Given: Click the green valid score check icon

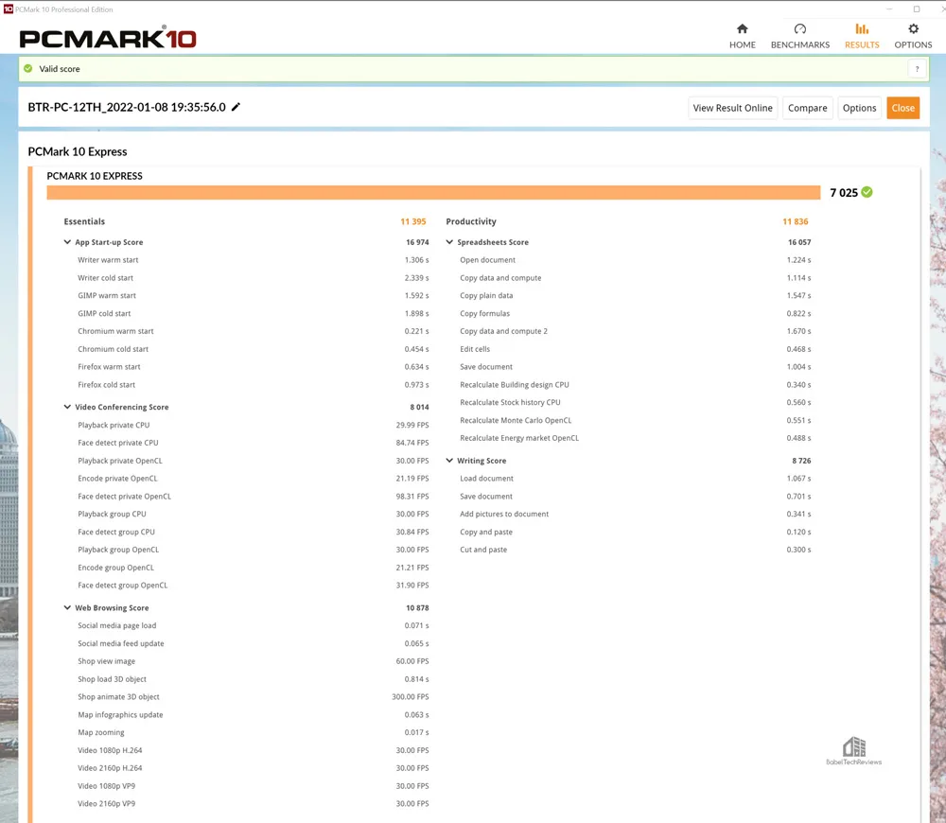Looking at the screenshot, I should click(27, 69).
